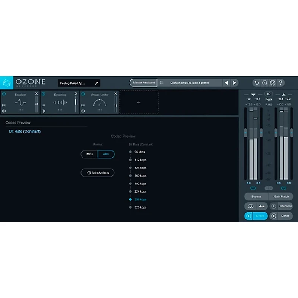Click the stereo mode icon under Bypass
This screenshot has width=298, height=298.
click(250, 206)
